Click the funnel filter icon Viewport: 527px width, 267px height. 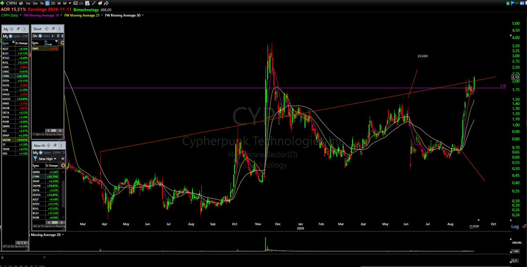click(x=35, y=159)
